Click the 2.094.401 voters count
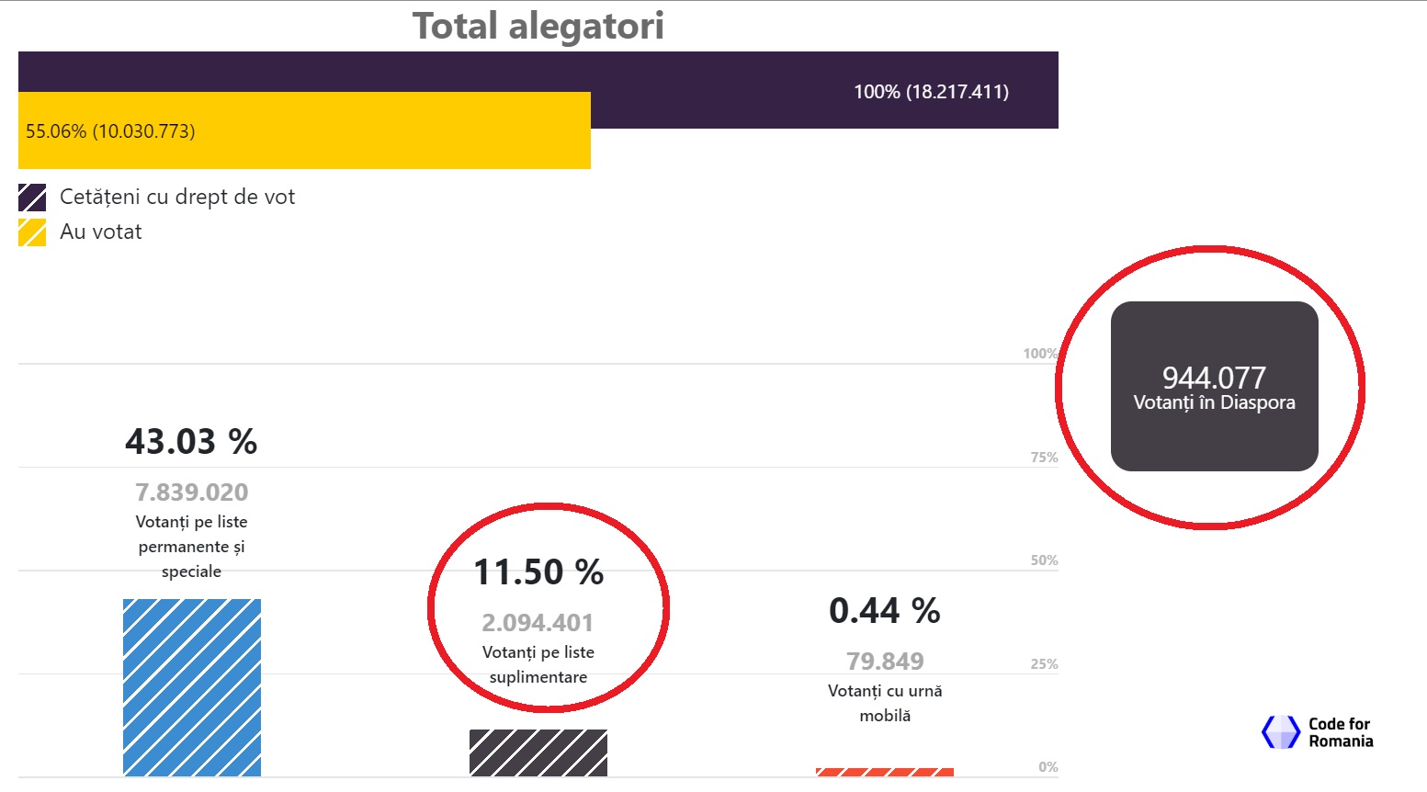The width and height of the screenshot is (1427, 792). point(538,623)
